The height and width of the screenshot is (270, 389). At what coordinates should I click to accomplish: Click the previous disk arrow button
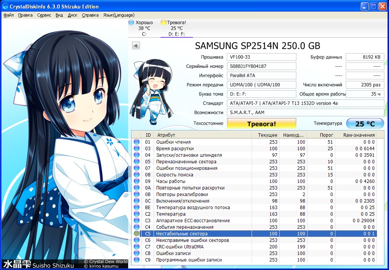pos(136,46)
